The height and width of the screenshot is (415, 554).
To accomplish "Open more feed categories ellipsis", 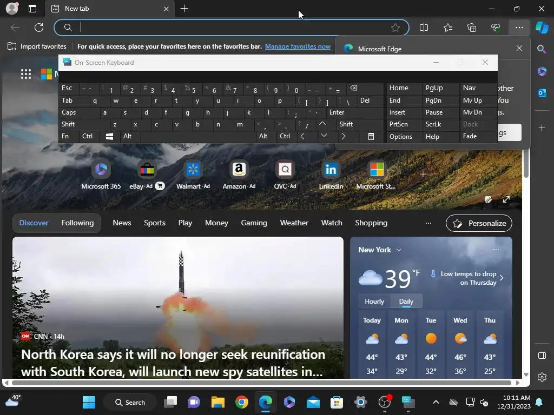I will [428, 223].
